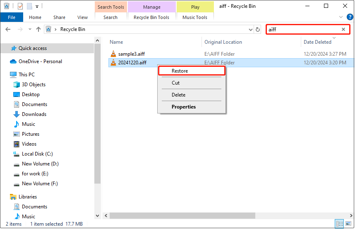Expand the ribbon with the chevron

tap(341, 17)
